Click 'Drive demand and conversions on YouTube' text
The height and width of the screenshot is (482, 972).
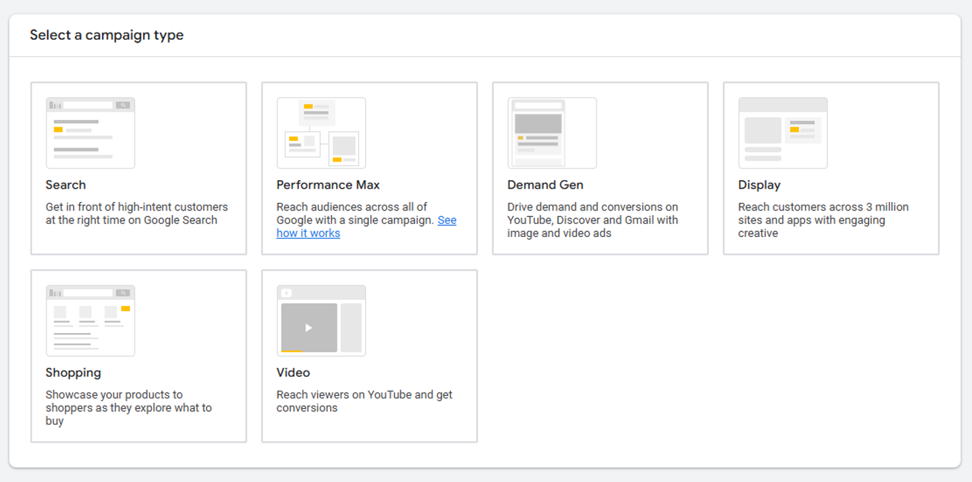[593, 220]
